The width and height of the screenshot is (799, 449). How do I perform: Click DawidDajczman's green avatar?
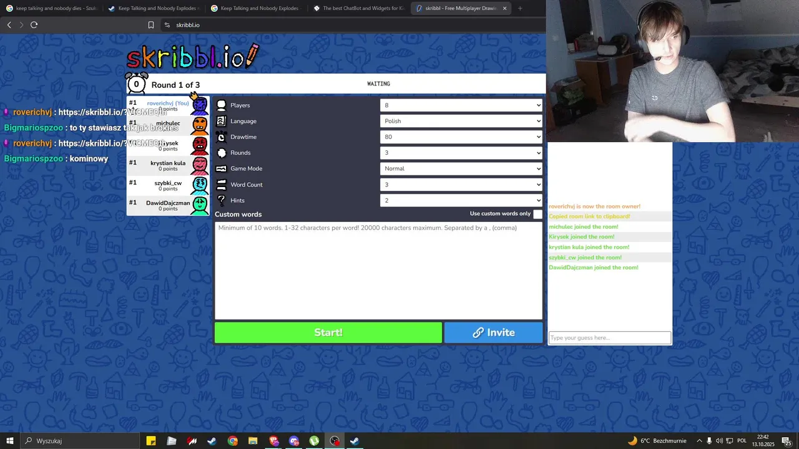tap(200, 205)
